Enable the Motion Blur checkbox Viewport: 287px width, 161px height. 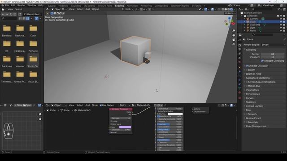[x=247, y=86]
